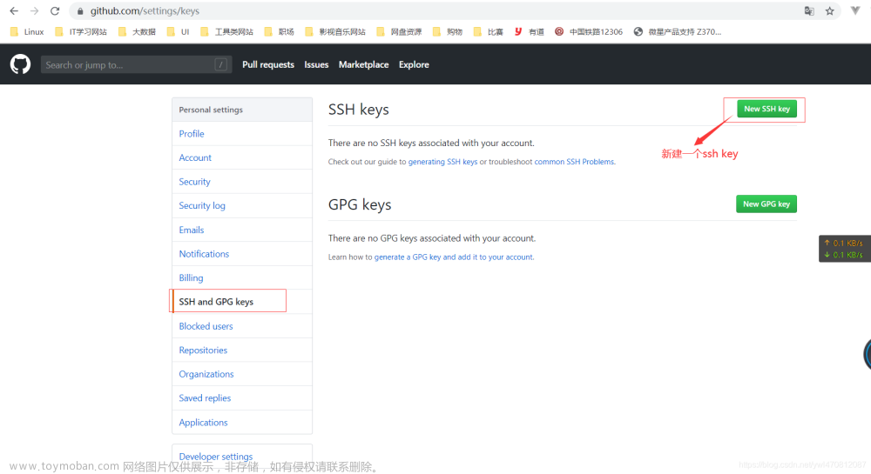Image resolution: width=871 pixels, height=474 pixels.
Task: Go back with the browser back arrow
Action: pyautogui.click(x=14, y=11)
